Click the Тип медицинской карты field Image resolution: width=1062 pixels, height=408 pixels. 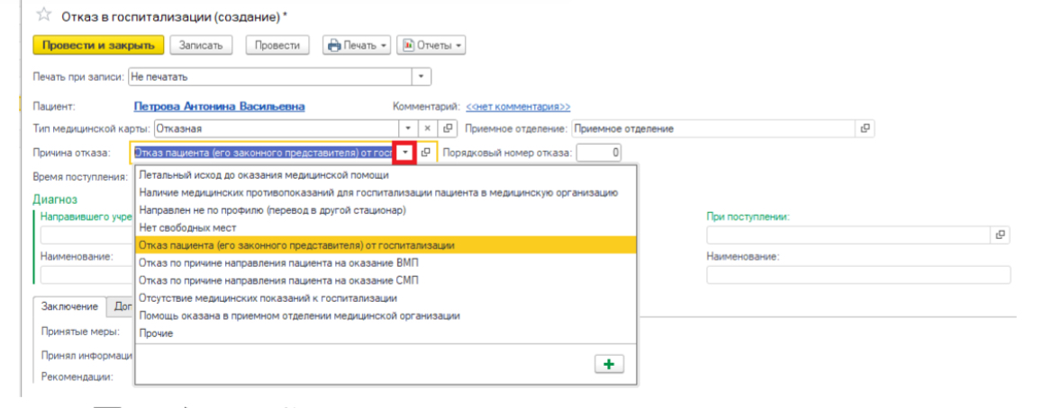click(277, 129)
